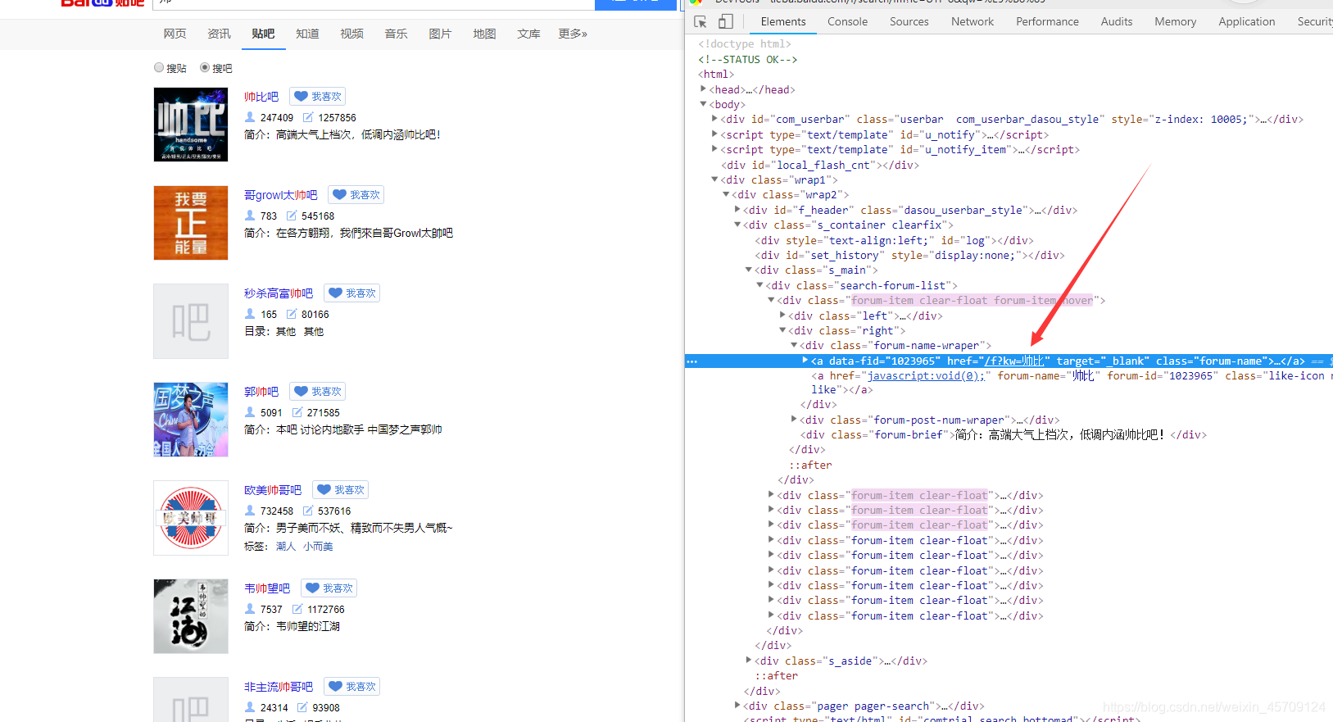Open the 欧美帅哥吧 forum link
The width and height of the screenshot is (1333, 722).
coord(273,490)
